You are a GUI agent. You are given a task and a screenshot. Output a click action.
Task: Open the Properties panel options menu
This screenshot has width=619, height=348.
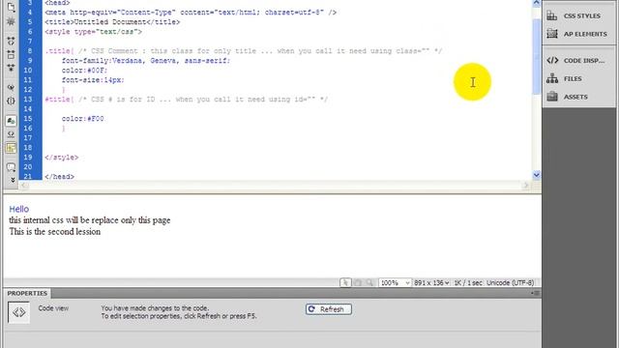click(536, 293)
